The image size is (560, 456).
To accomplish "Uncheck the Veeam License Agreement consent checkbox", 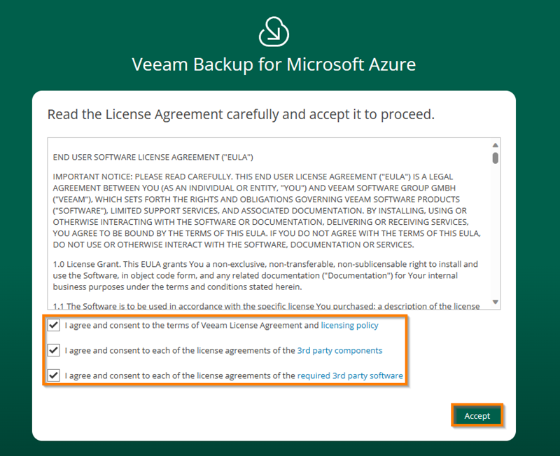I will [x=53, y=325].
